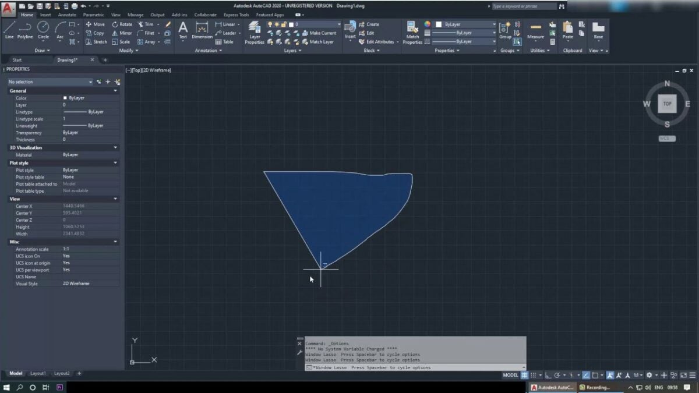Select the Move tool

97,24
